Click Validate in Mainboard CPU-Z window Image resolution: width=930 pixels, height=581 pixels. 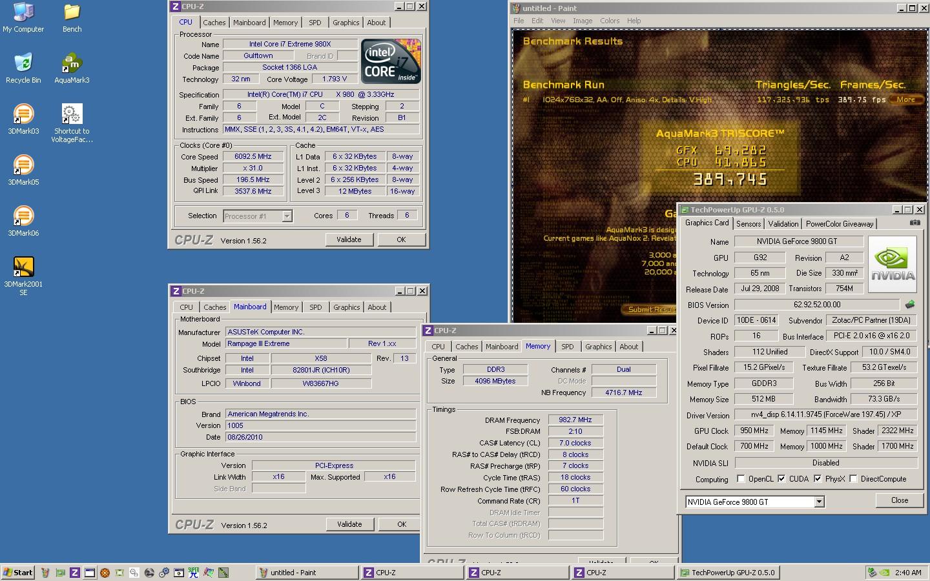tap(349, 524)
